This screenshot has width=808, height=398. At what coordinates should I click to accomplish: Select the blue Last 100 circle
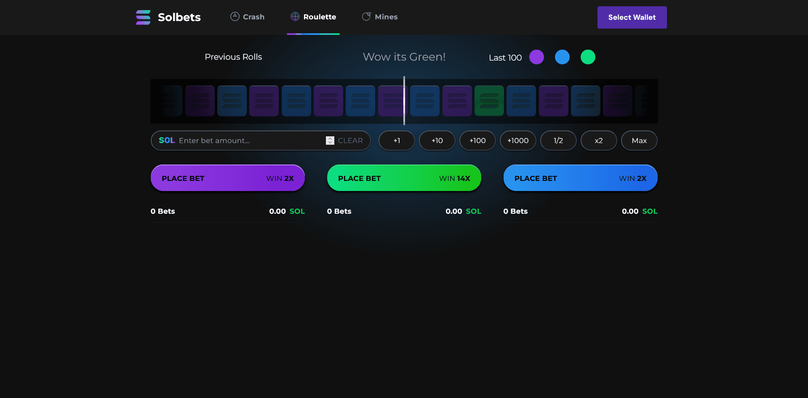click(562, 57)
